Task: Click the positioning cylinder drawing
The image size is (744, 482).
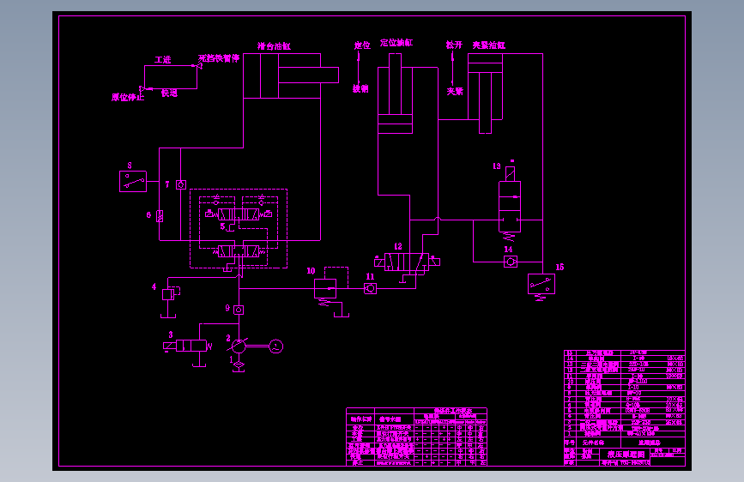Action: (396, 93)
